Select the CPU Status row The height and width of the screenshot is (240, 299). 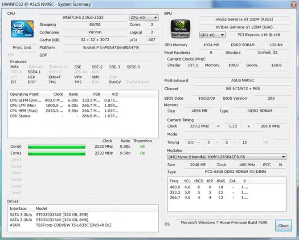click(x=64, y=116)
